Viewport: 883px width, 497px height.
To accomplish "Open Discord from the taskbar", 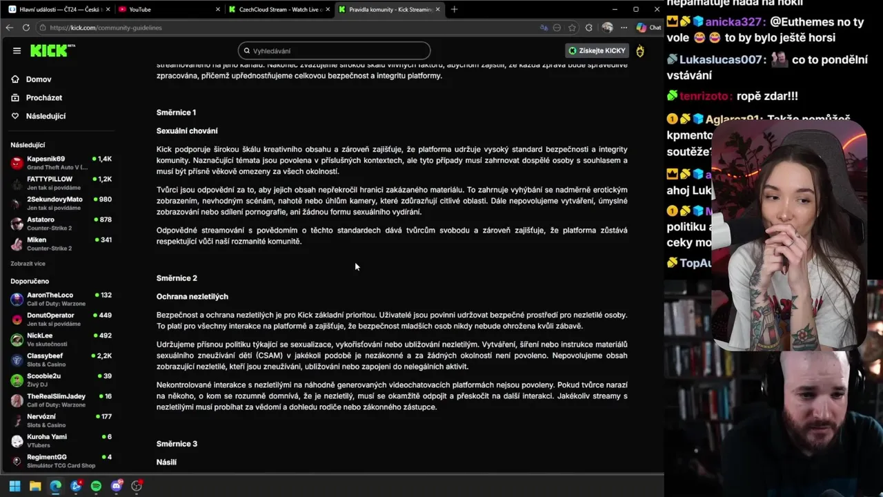I will pyautogui.click(x=117, y=486).
